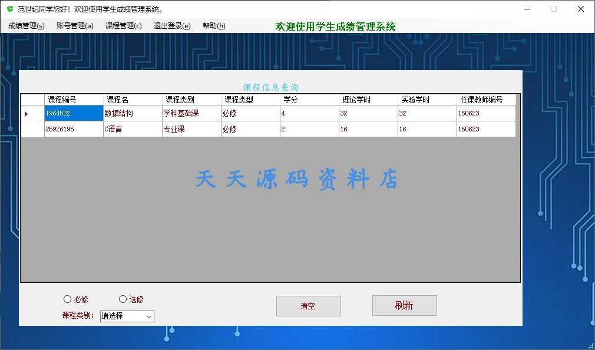Close the application window
The width and height of the screenshot is (595, 350).
581,9
